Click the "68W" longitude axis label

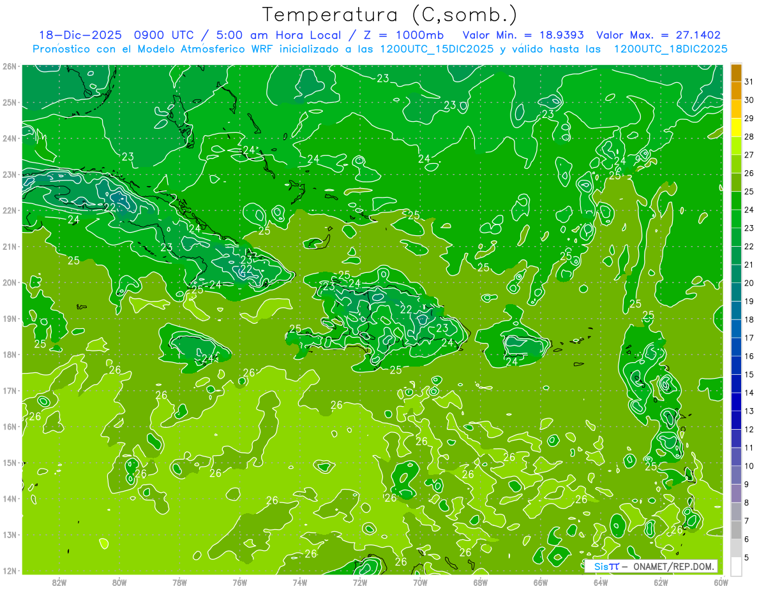pos(481,583)
